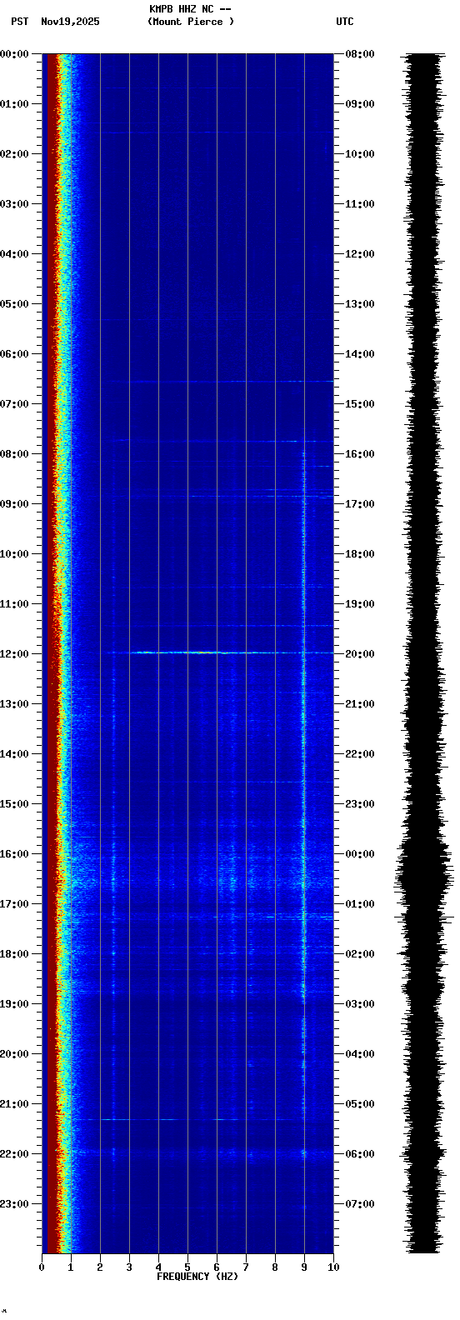Click the 23:00 PST time label
This screenshot has width=460, height=1320.
coord(14,1204)
